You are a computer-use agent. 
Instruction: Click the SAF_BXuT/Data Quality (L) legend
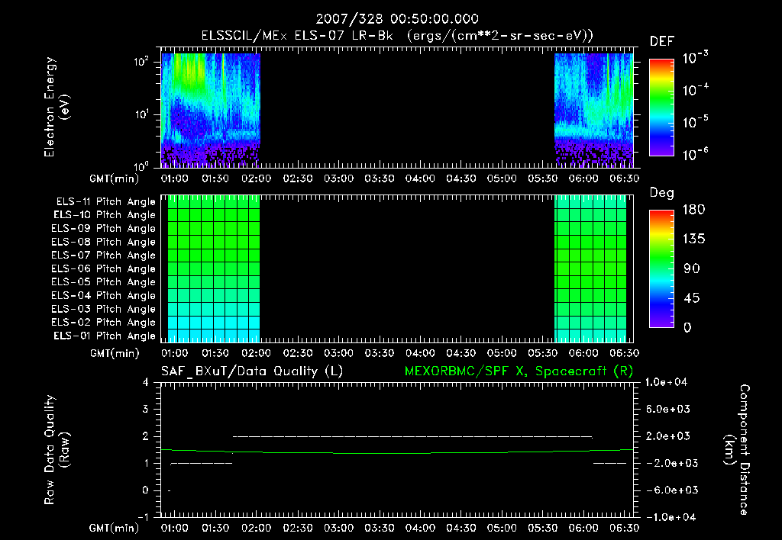pos(252,371)
